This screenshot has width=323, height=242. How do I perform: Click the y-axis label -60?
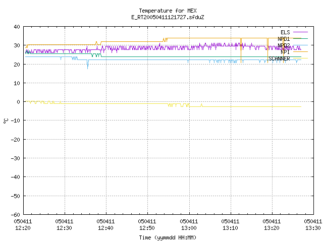tap(16, 215)
